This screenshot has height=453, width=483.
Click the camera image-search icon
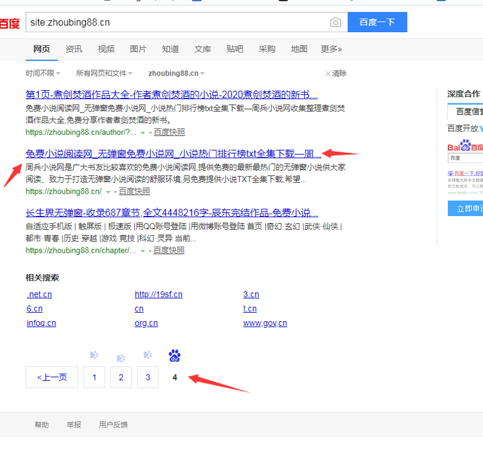(x=336, y=22)
